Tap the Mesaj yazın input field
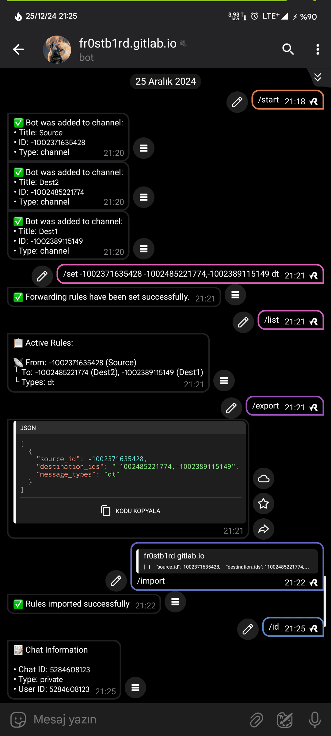 (x=138, y=719)
